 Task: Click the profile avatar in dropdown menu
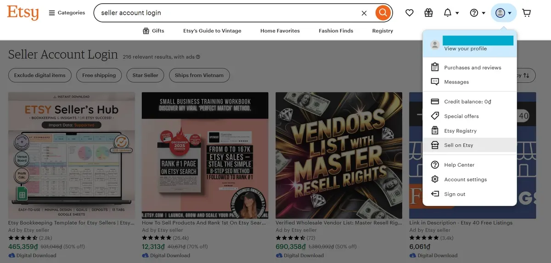click(434, 45)
